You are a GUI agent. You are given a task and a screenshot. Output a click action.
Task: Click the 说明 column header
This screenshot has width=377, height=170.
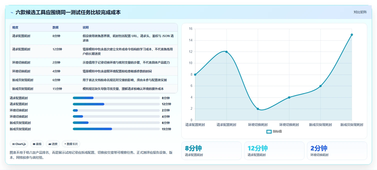tap(86, 28)
